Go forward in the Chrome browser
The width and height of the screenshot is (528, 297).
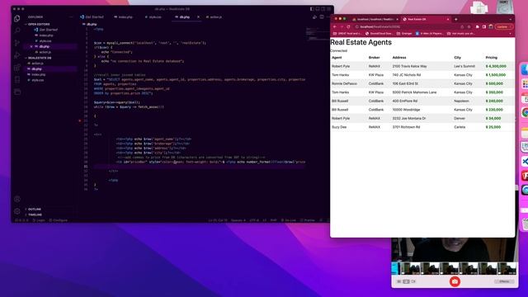[342, 26]
